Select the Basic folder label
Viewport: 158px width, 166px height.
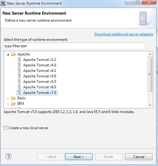click(x=21, y=98)
